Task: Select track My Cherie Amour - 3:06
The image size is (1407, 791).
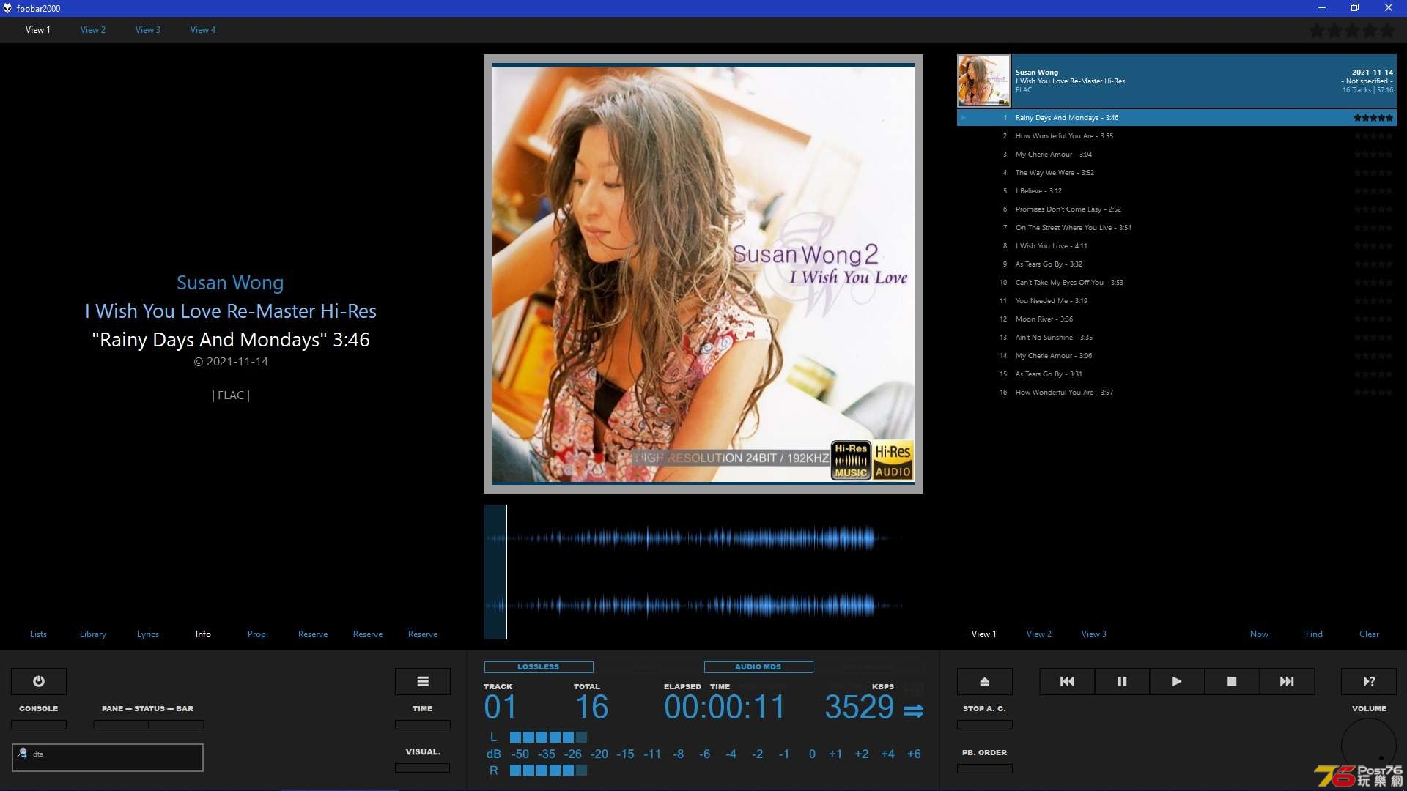Action: pos(1176,356)
